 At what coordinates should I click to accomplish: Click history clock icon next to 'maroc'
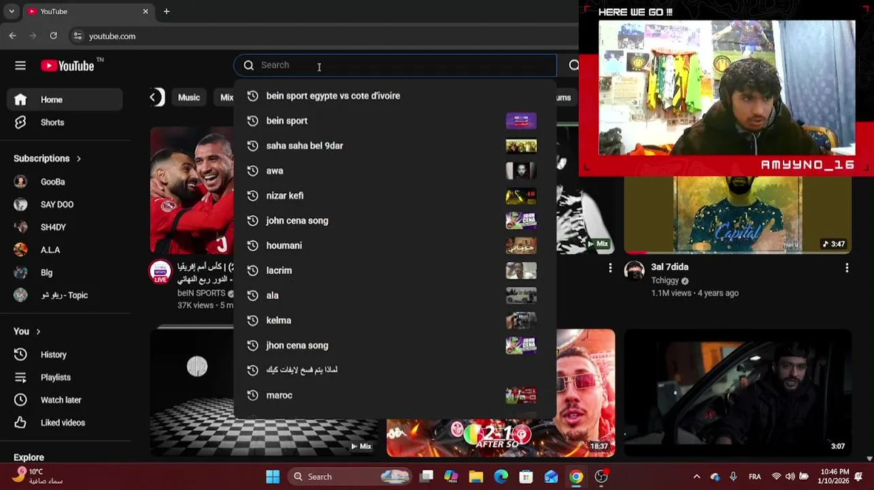click(252, 395)
